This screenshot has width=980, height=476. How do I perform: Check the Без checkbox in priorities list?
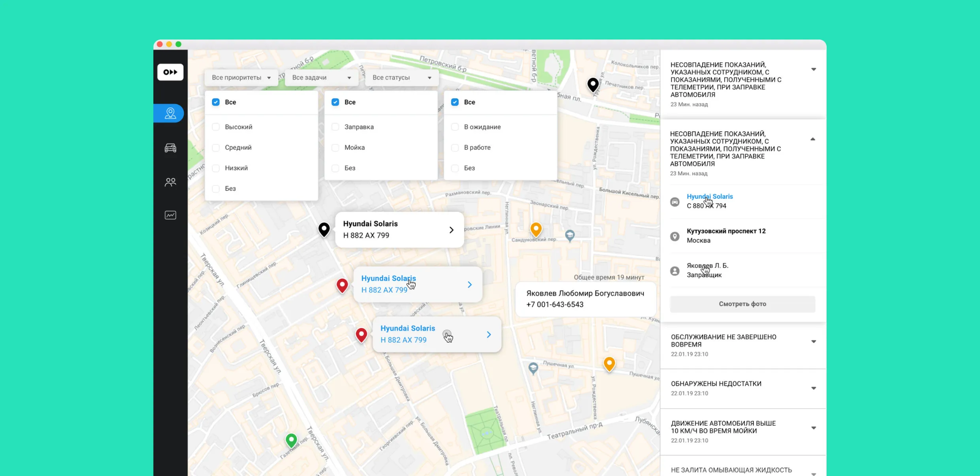point(216,189)
